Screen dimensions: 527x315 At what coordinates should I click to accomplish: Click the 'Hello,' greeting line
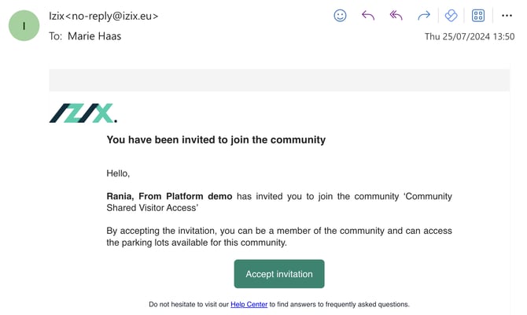coord(118,173)
